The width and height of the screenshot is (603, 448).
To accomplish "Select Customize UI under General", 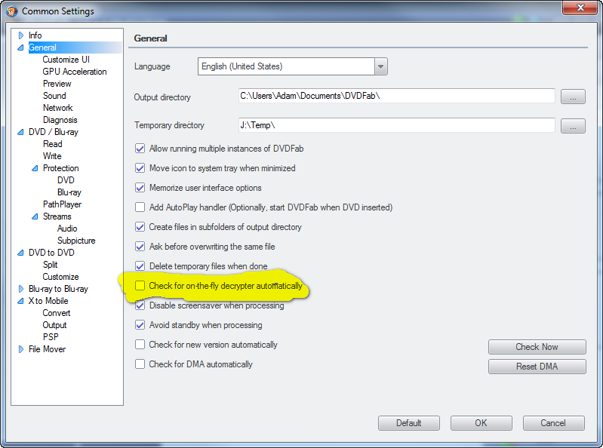I will pyautogui.click(x=66, y=60).
